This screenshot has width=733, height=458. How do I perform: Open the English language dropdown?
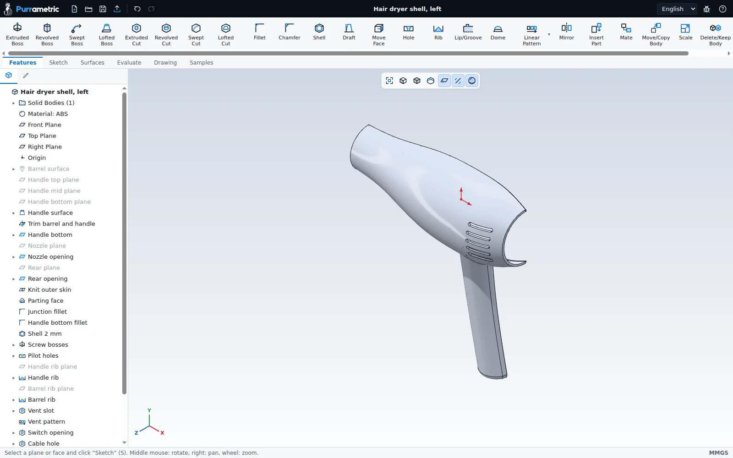[x=677, y=9]
